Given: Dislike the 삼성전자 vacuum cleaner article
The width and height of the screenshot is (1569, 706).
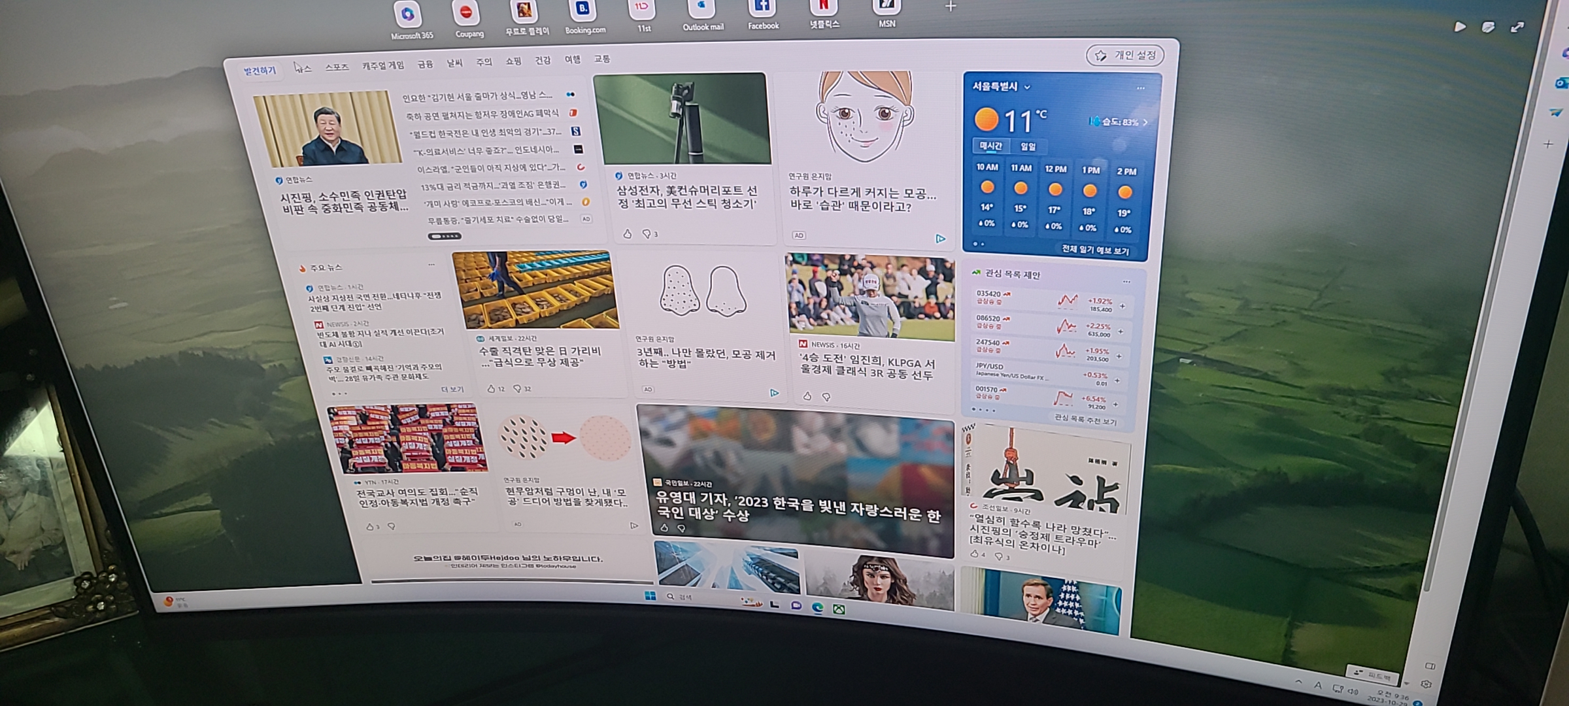Looking at the screenshot, I should click(646, 234).
